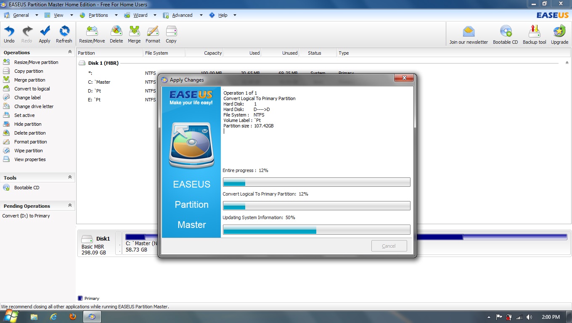Select pending operation Convert (D:) to Primary

[x=26, y=216]
